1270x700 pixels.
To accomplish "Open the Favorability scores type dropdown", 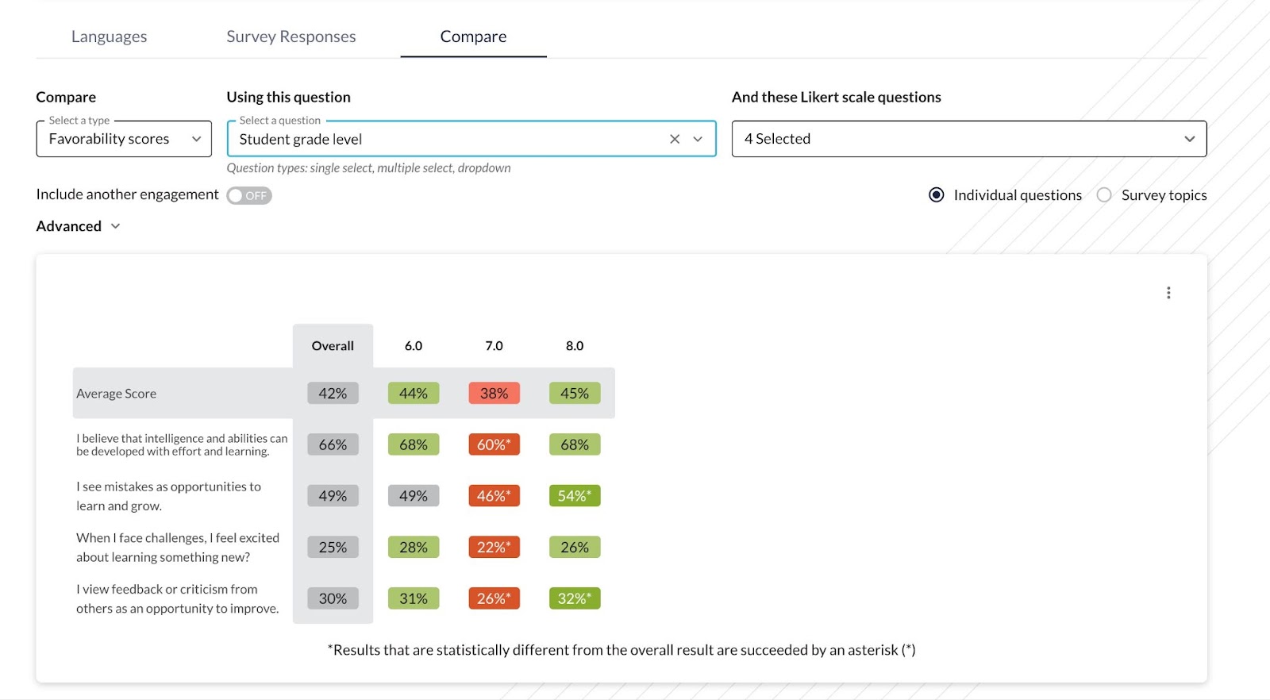I will tap(124, 139).
